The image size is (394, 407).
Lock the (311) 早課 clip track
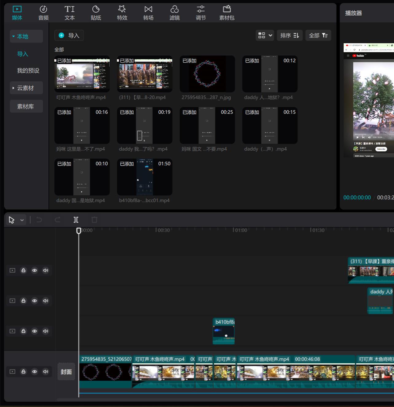coord(23,270)
